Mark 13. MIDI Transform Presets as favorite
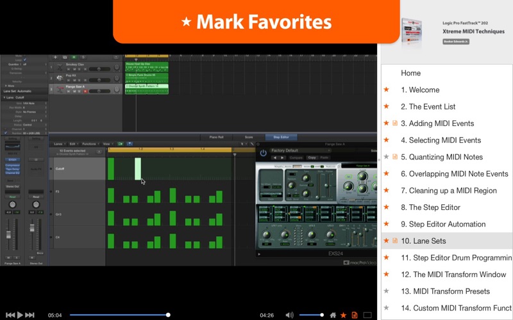 [x=387, y=291]
